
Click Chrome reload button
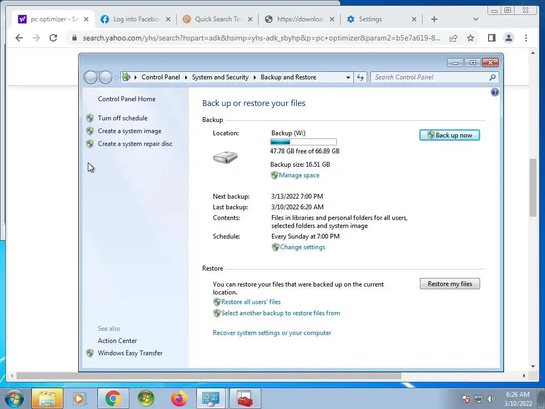53,38
